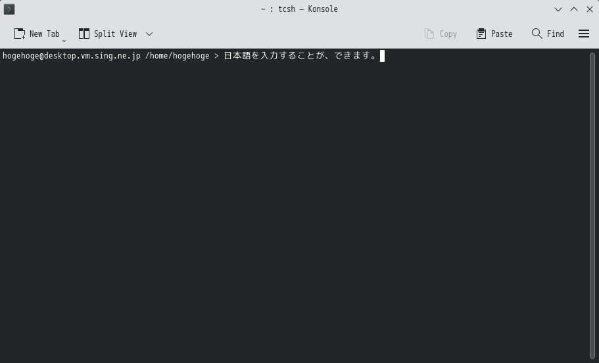Click the Split View button
Image resolution: width=599 pixels, height=363 pixels.
(x=108, y=34)
